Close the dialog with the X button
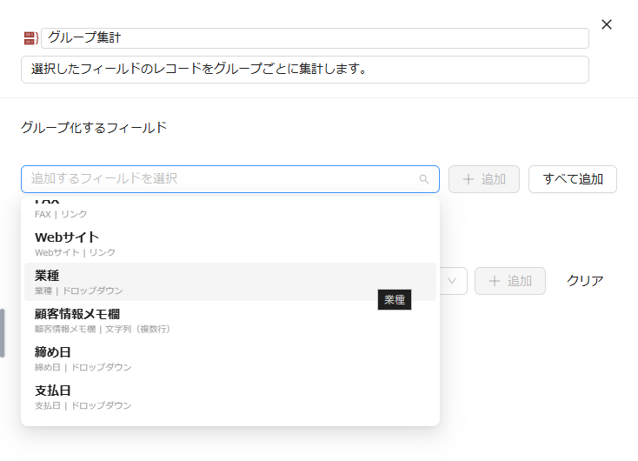The width and height of the screenshot is (638, 461). [606, 24]
